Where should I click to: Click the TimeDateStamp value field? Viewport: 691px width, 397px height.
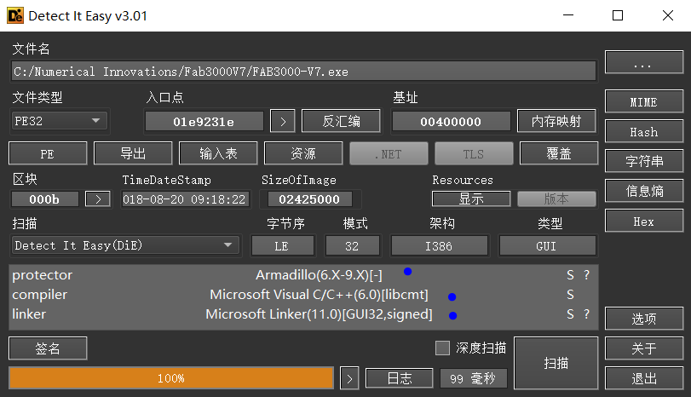[x=185, y=199]
